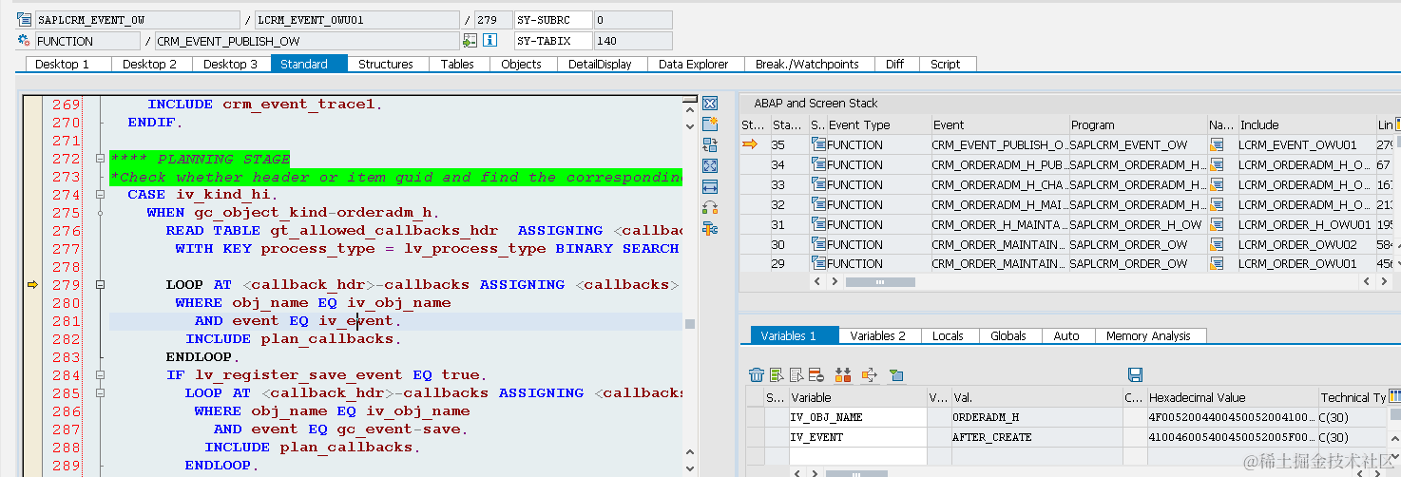
Task: Click the tool services headset-like icon
Action: click(710, 208)
